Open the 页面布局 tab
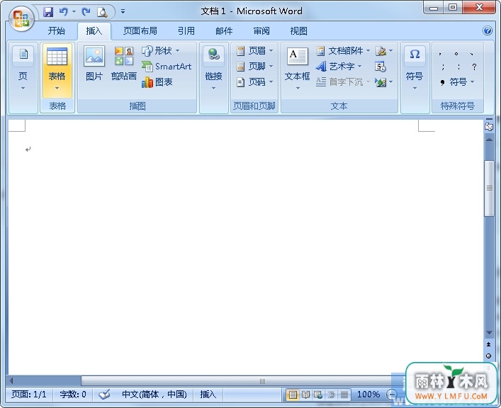501x408 pixels. 140,31
